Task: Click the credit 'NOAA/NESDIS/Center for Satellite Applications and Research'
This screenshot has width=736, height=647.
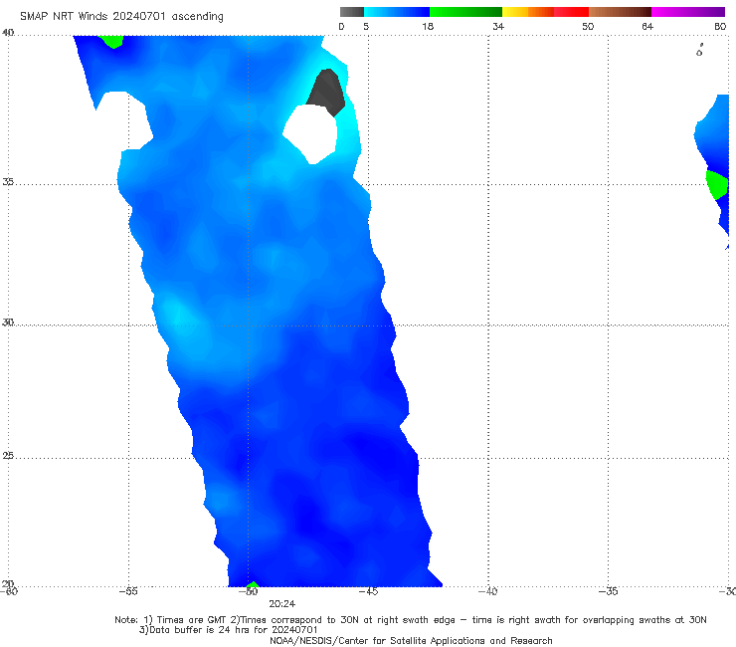Action: click(x=411, y=640)
